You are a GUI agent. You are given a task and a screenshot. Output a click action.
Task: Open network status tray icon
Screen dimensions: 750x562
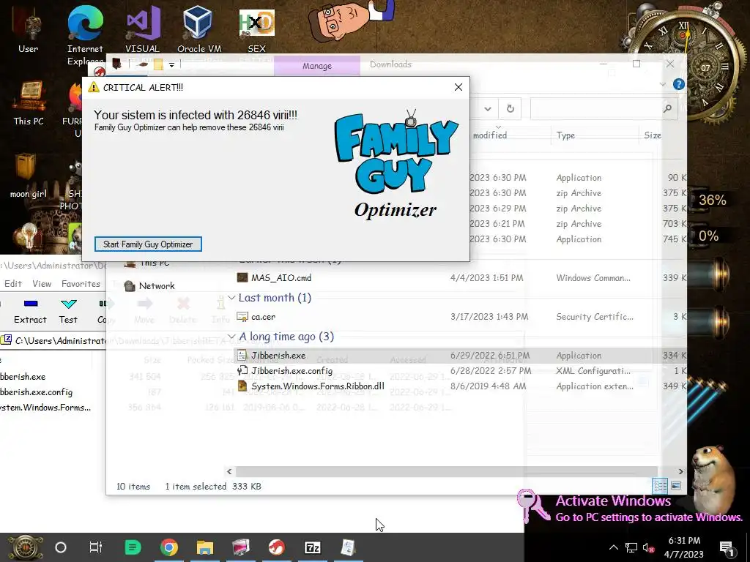pyautogui.click(x=631, y=547)
